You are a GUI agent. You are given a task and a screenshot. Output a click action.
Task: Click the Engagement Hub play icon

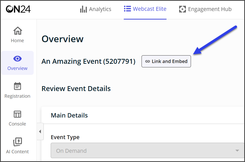pos(182,9)
